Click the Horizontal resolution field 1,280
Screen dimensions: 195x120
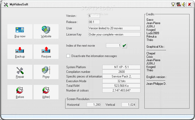tap(94, 105)
